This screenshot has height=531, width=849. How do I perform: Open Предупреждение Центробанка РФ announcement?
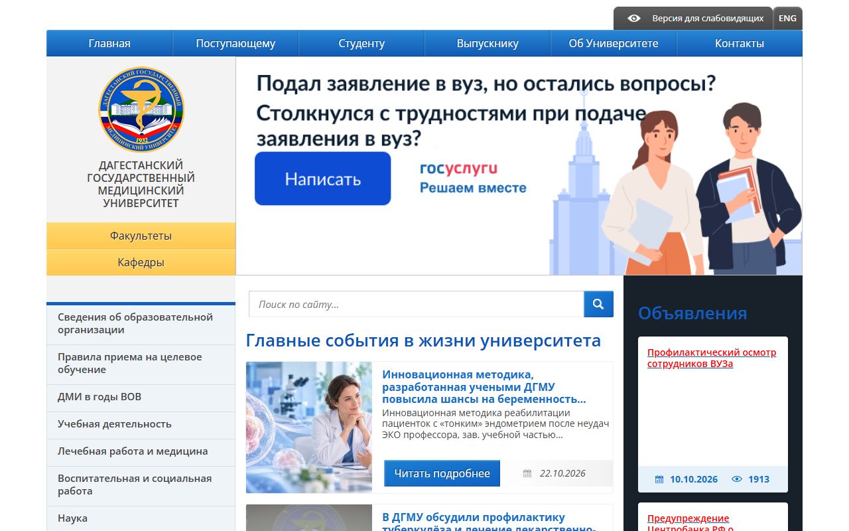(690, 522)
